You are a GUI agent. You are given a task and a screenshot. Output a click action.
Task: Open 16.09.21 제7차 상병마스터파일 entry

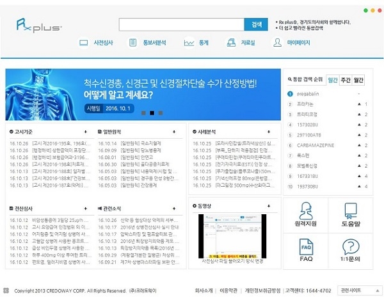click(139, 262)
